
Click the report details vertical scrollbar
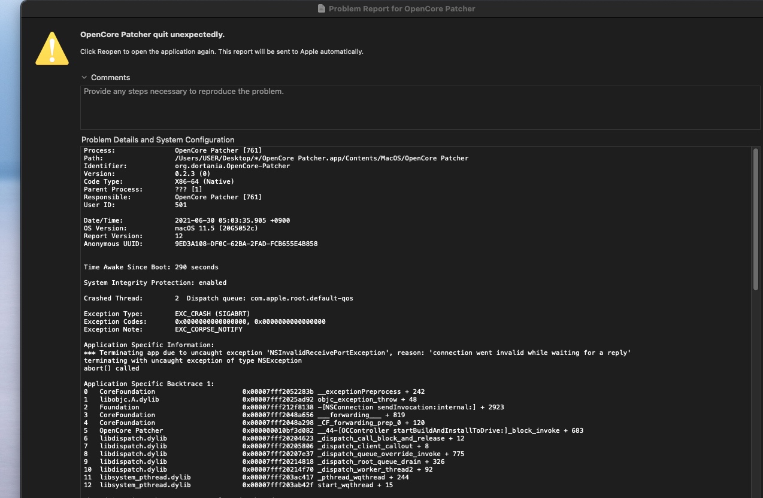pos(755,218)
